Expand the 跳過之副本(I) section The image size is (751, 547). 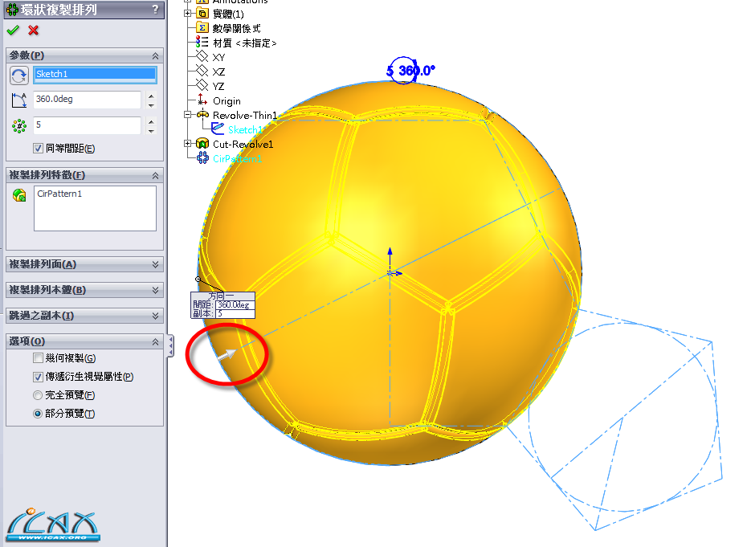(155, 316)
